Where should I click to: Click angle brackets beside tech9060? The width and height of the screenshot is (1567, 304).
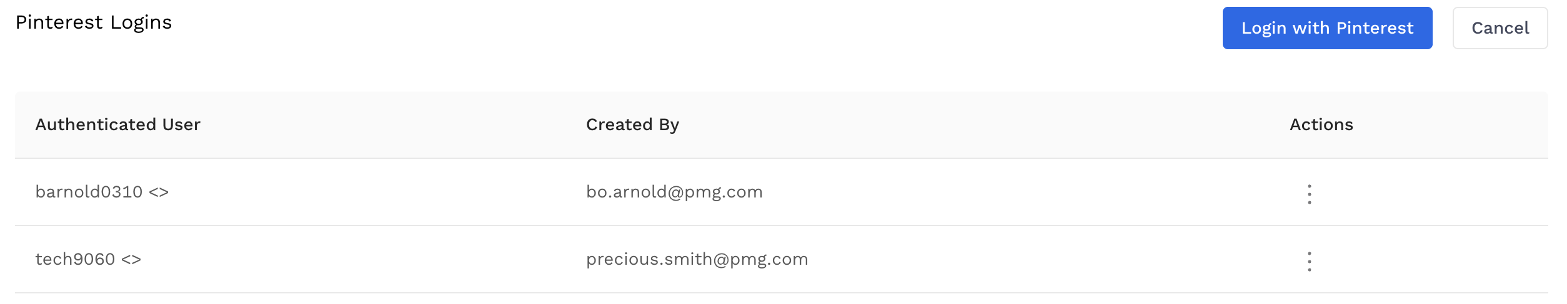[131, 260]
